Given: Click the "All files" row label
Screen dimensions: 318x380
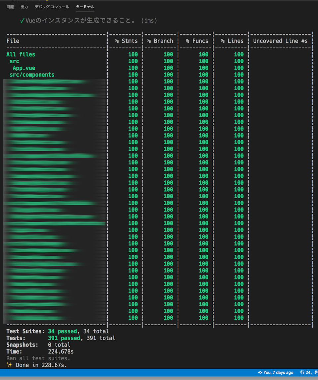Looking at the screenshot, I should click(21, 54).
